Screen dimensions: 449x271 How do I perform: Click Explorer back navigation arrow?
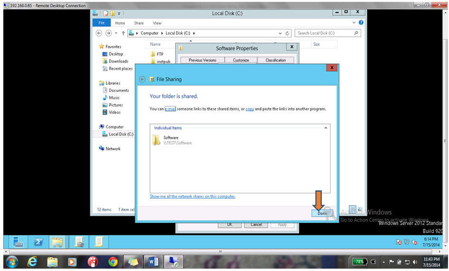[x=99, y=33]
